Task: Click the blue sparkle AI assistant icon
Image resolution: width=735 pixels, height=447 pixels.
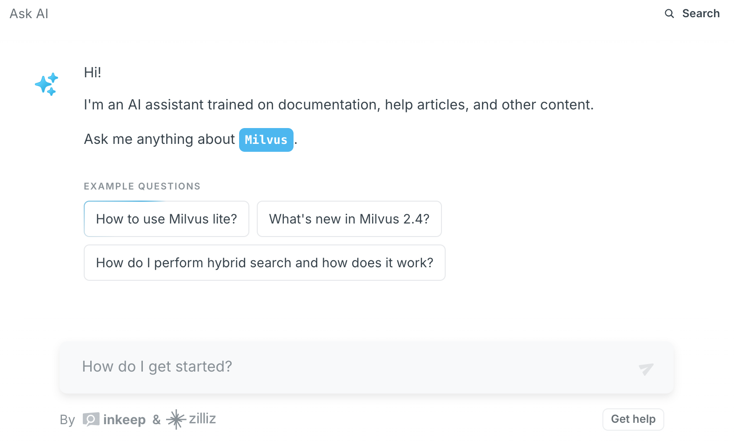Action: 47,84
